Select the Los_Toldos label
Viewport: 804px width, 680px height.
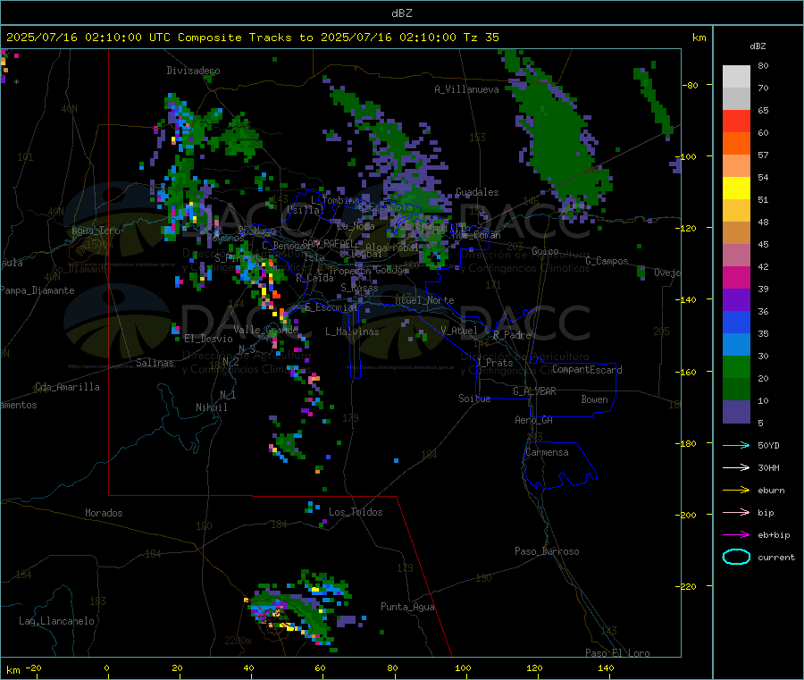tap(356, 512)
